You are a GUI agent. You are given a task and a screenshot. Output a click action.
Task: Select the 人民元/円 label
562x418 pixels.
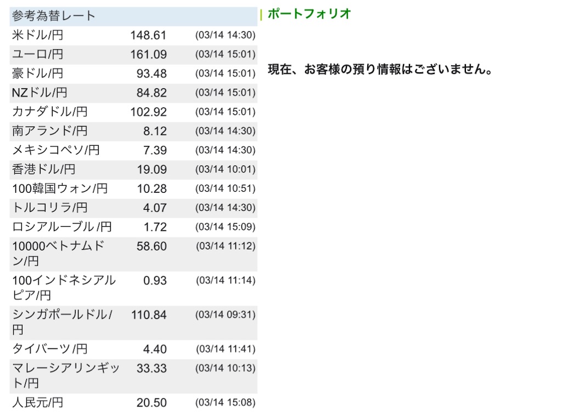click(x=38, y=403)
